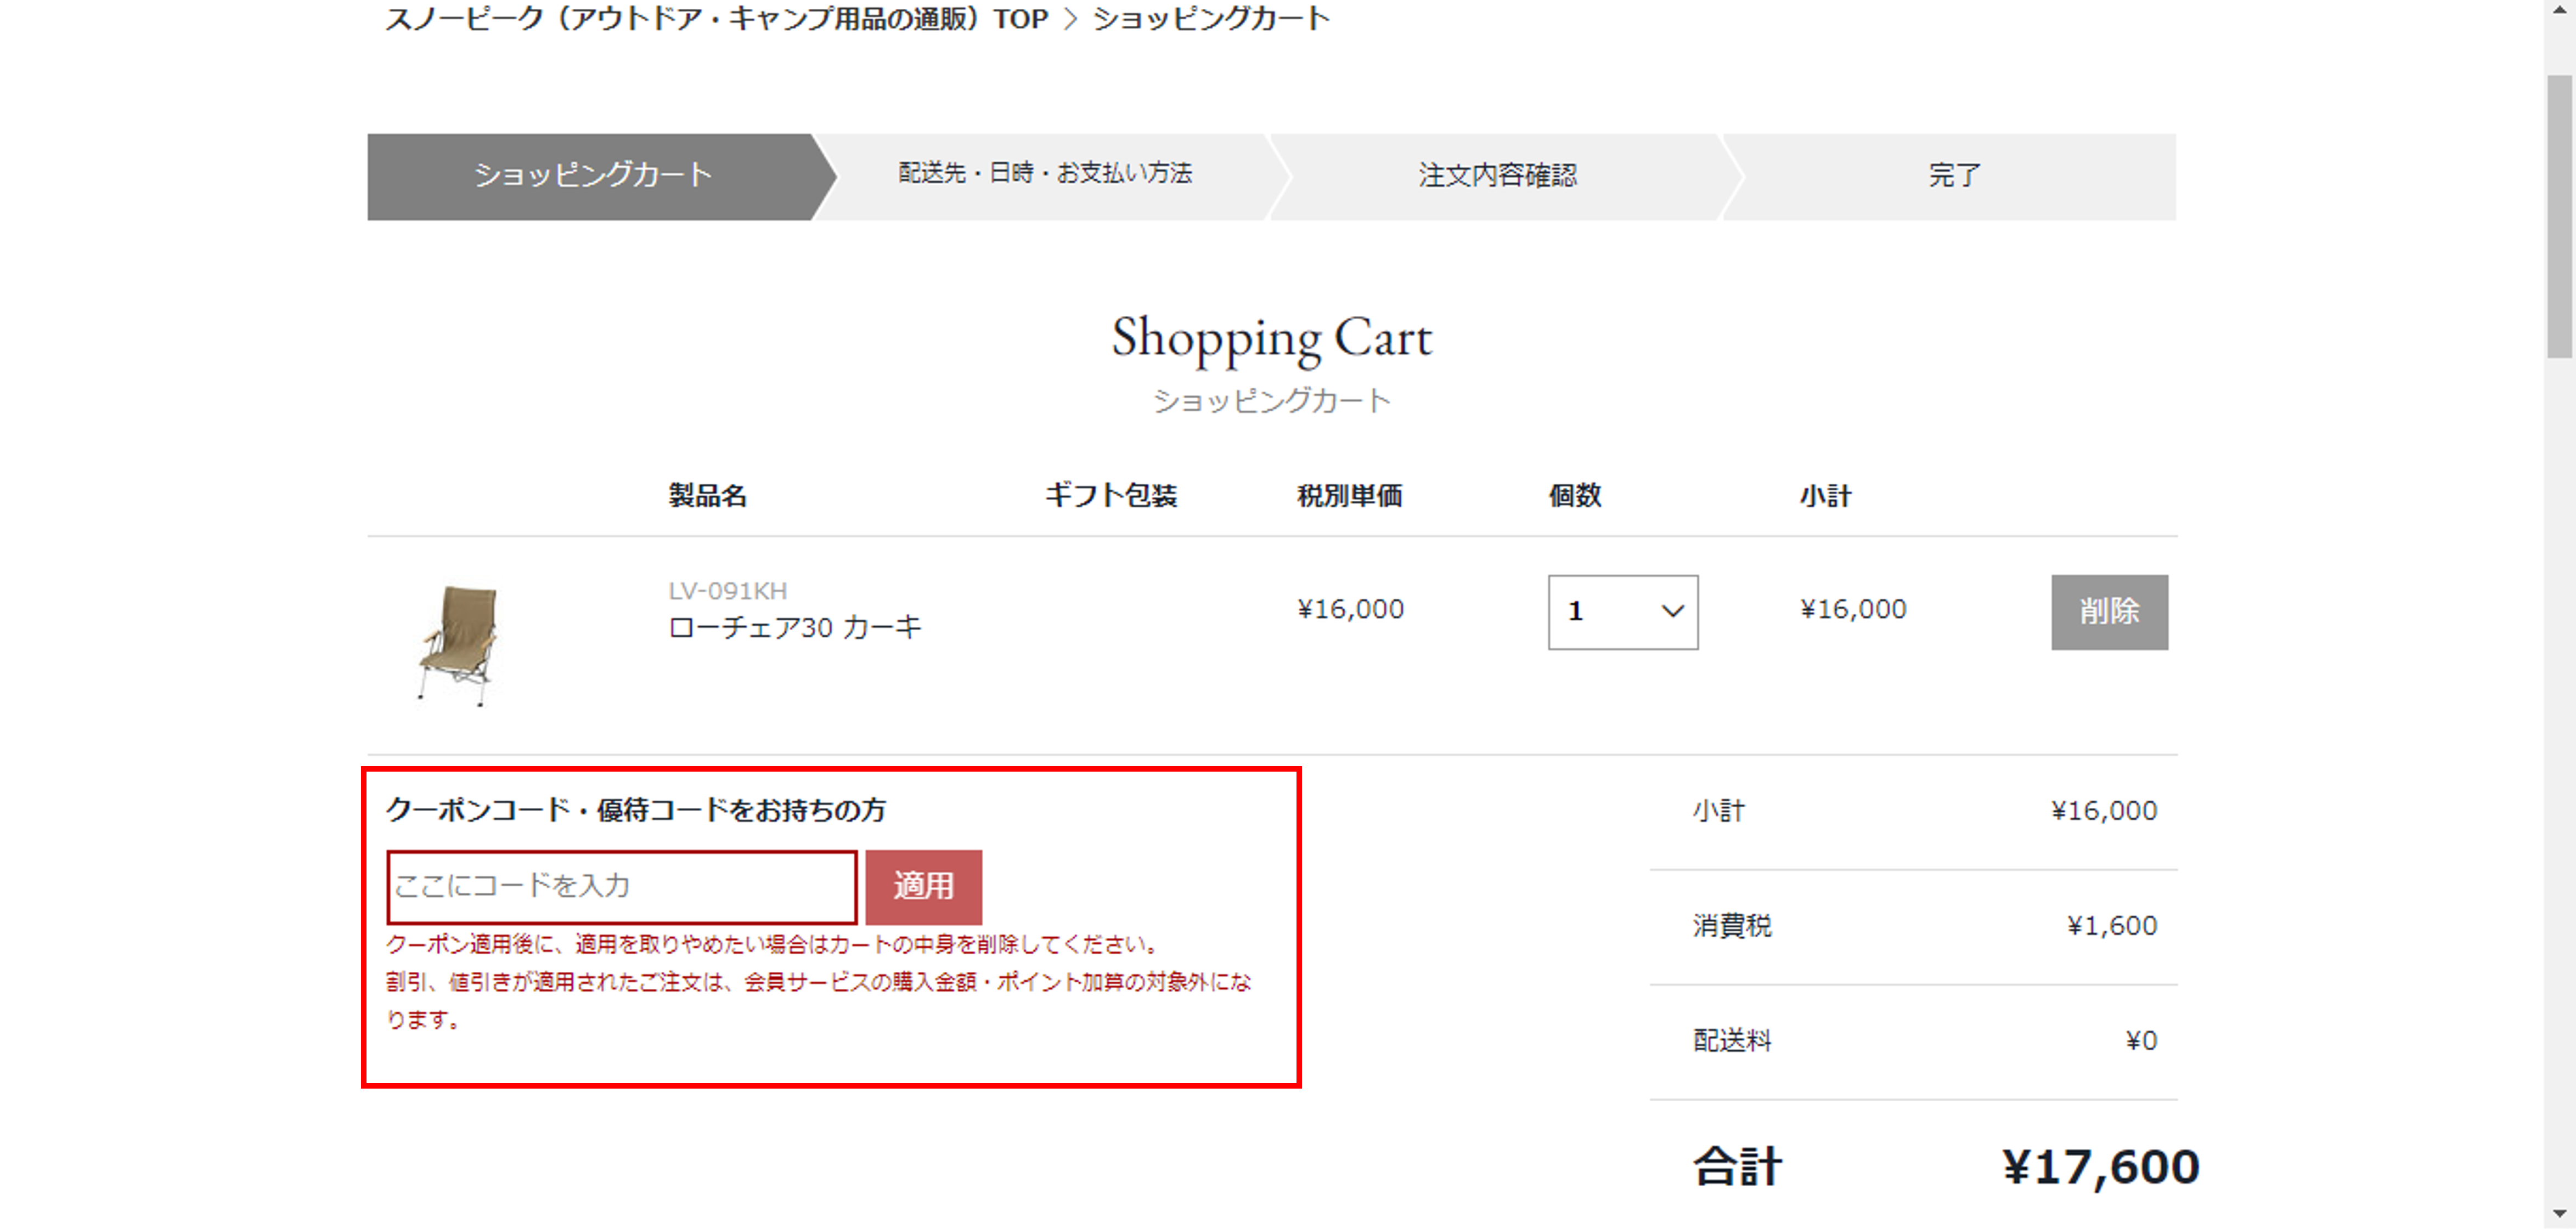Open the スノーピーク TOP breadcrumb link
Image resolution: width=2576 pixels, height=1229 pixels.
(716, 19)
